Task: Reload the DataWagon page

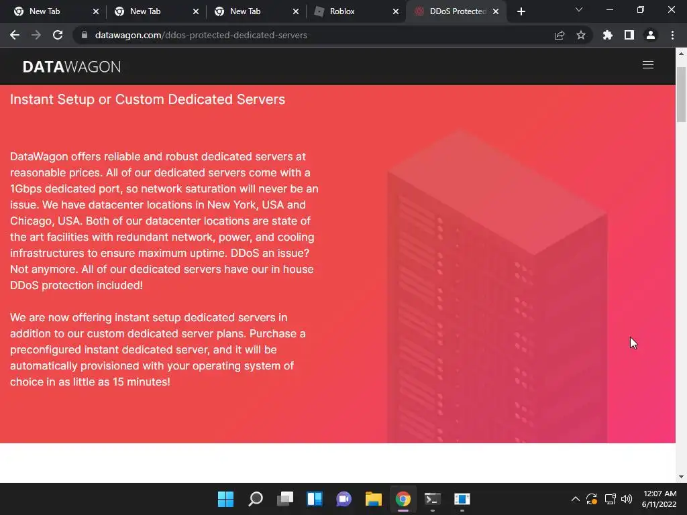Action: [x=58, y=35]
